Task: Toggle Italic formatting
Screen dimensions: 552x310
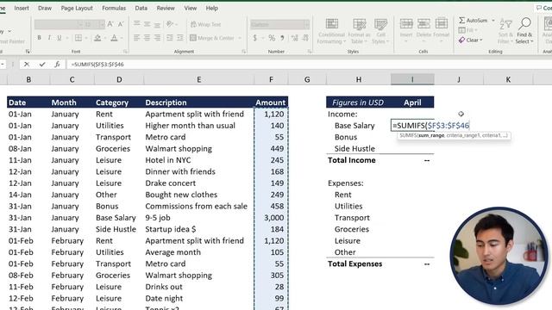Action: tap(49, 38)
